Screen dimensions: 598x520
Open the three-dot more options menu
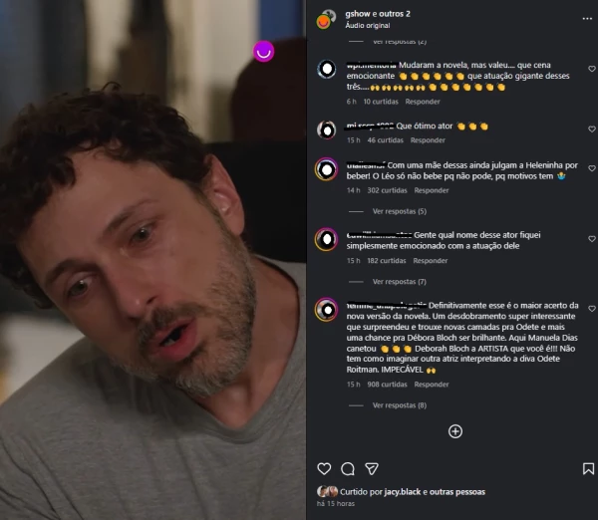[x=587, y=19]
